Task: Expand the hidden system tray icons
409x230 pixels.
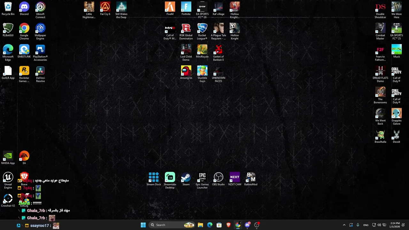Action: coord(344,225)
